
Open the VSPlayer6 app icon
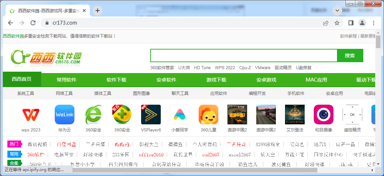(x=151, y=115)
